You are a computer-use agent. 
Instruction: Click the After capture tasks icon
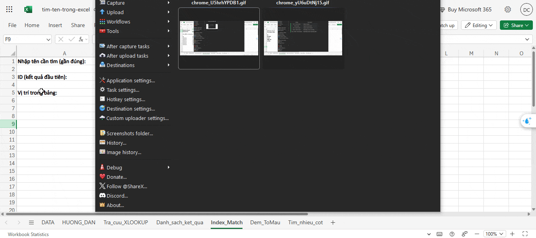(102, 46)
